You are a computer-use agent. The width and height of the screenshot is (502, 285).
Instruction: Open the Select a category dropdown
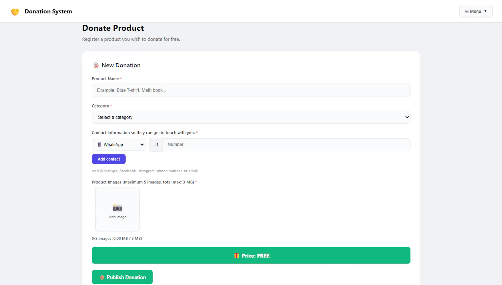pos(251,117)
